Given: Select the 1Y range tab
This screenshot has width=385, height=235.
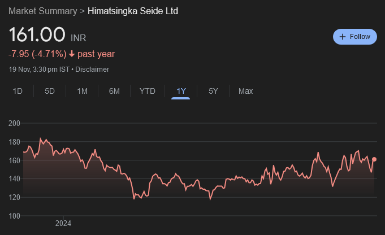Looking at the screenshot, I should (181, 92).
